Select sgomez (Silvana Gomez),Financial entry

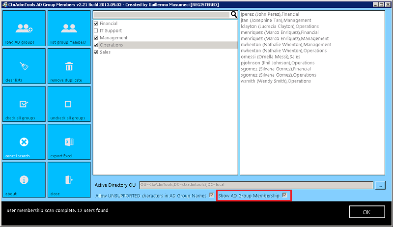tap(276, 69)
